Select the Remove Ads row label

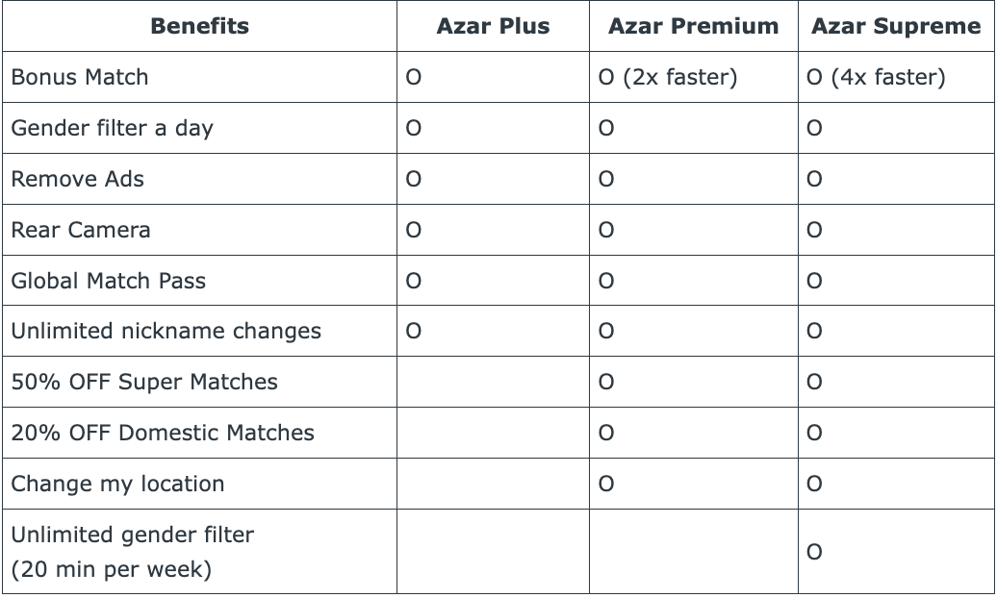pyautogui.click(x=78, y=179)
